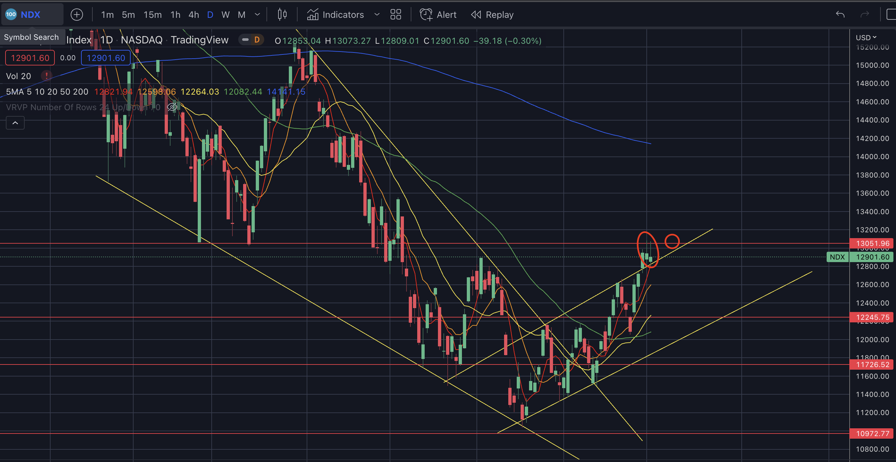Open the layout setup grid icon
Image resolution: width=896 pixels, height=462 pixels.
coord(395,15)
